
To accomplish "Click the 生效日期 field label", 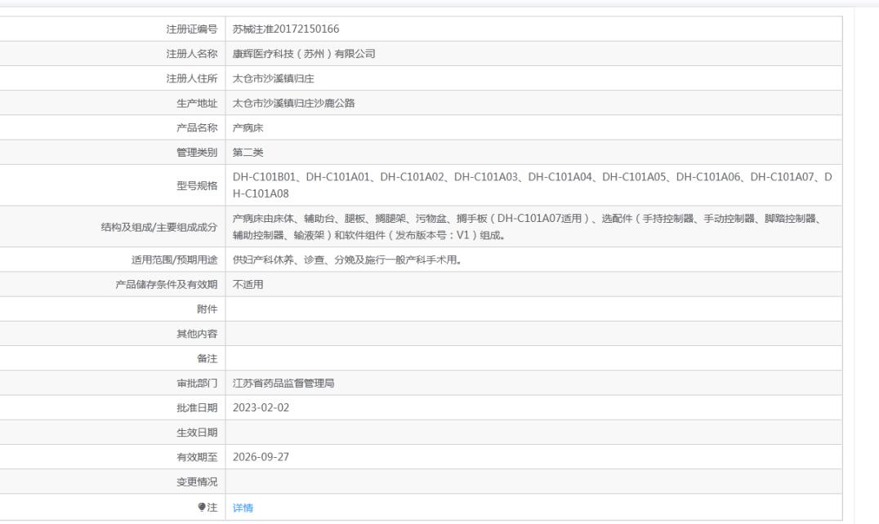I will coord(197,433).
